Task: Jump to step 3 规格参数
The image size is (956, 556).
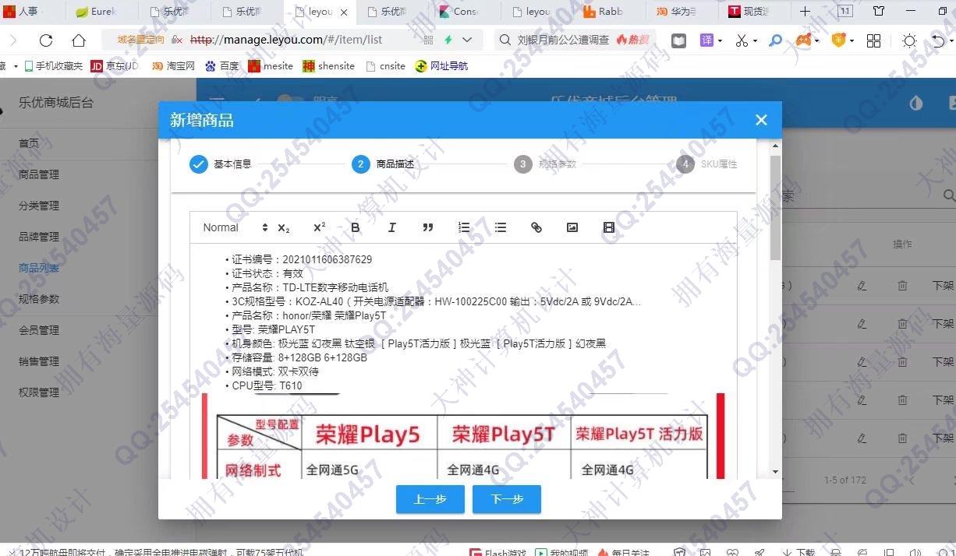Action: [x=545, y=164]
